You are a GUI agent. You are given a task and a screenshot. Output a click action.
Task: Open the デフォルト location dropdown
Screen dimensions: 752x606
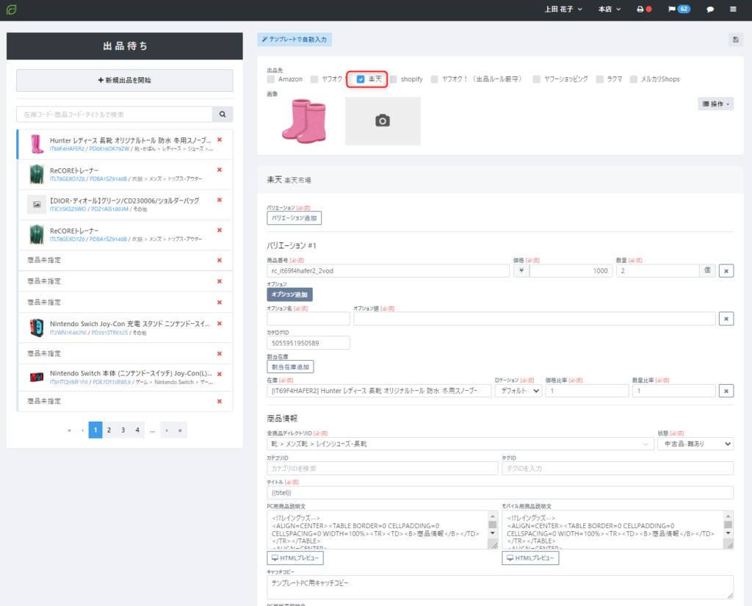(x=518, y=391)
